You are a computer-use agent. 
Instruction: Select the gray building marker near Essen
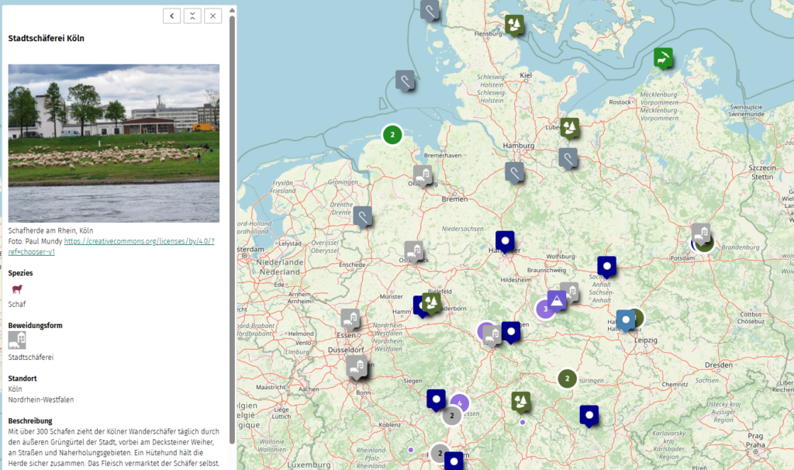(350, 319)
